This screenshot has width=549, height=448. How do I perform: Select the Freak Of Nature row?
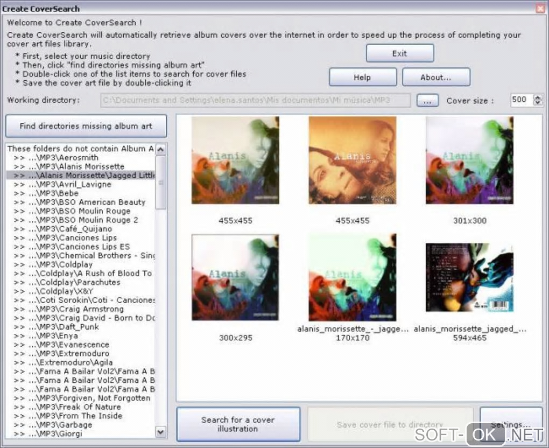[81, 407]
